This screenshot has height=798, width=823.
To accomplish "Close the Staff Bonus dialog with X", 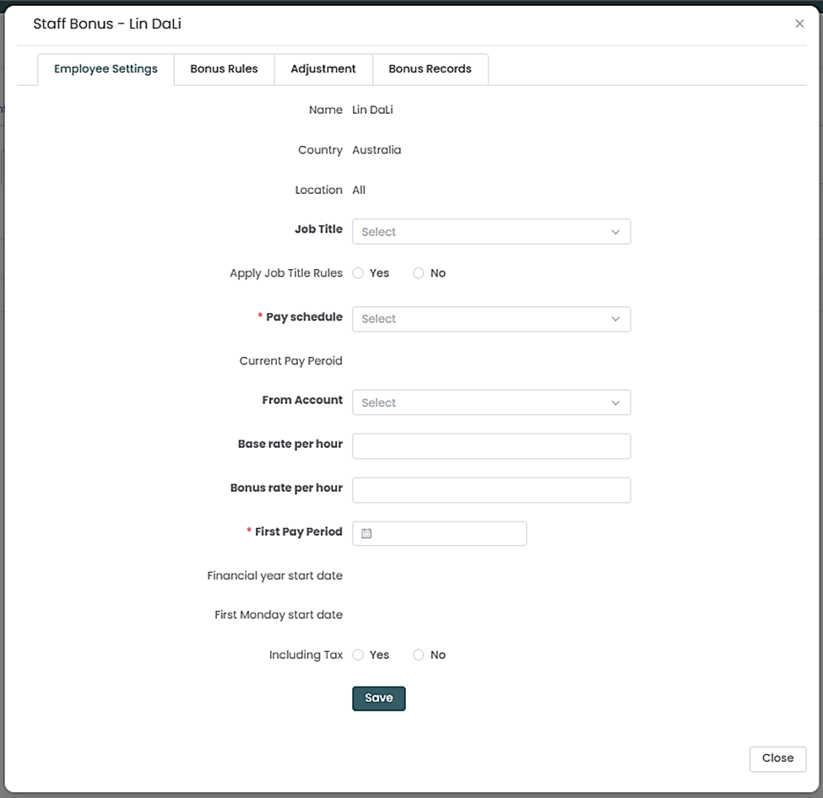I will [x=799, y=24].
